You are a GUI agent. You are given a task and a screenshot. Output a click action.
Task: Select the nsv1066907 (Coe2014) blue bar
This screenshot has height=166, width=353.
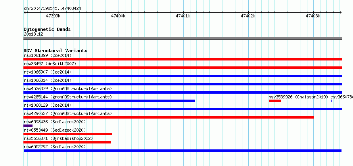coord(182,76)
